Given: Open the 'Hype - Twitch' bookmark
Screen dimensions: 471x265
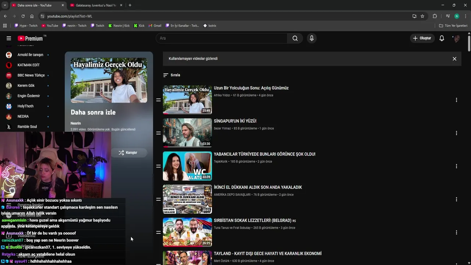Looking at the screenshot, I should pyautogui.click(x=26, y=26).
